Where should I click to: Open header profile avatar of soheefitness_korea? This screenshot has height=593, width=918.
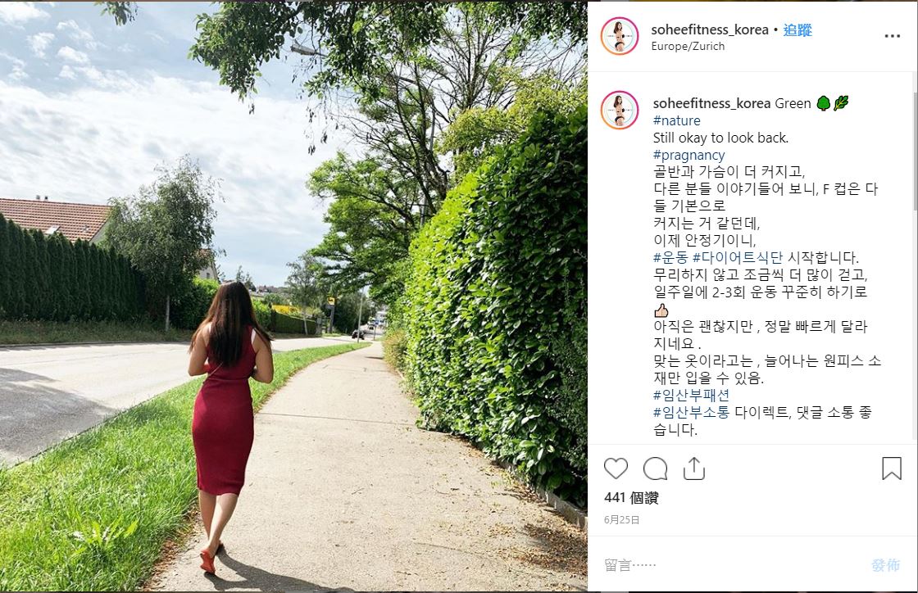620,36
